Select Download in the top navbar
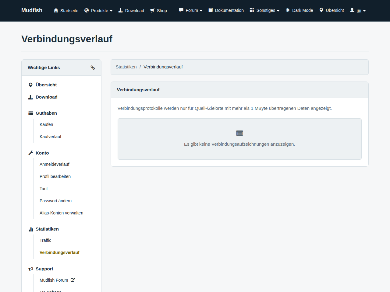The image size is (390, 292). click(131, 11)
